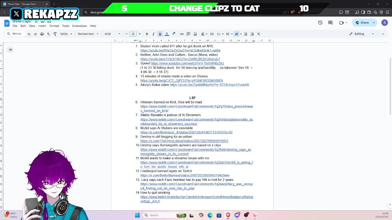Print the document with the printer icon
The width and height of the screenshot is (392, 220).
42,34
